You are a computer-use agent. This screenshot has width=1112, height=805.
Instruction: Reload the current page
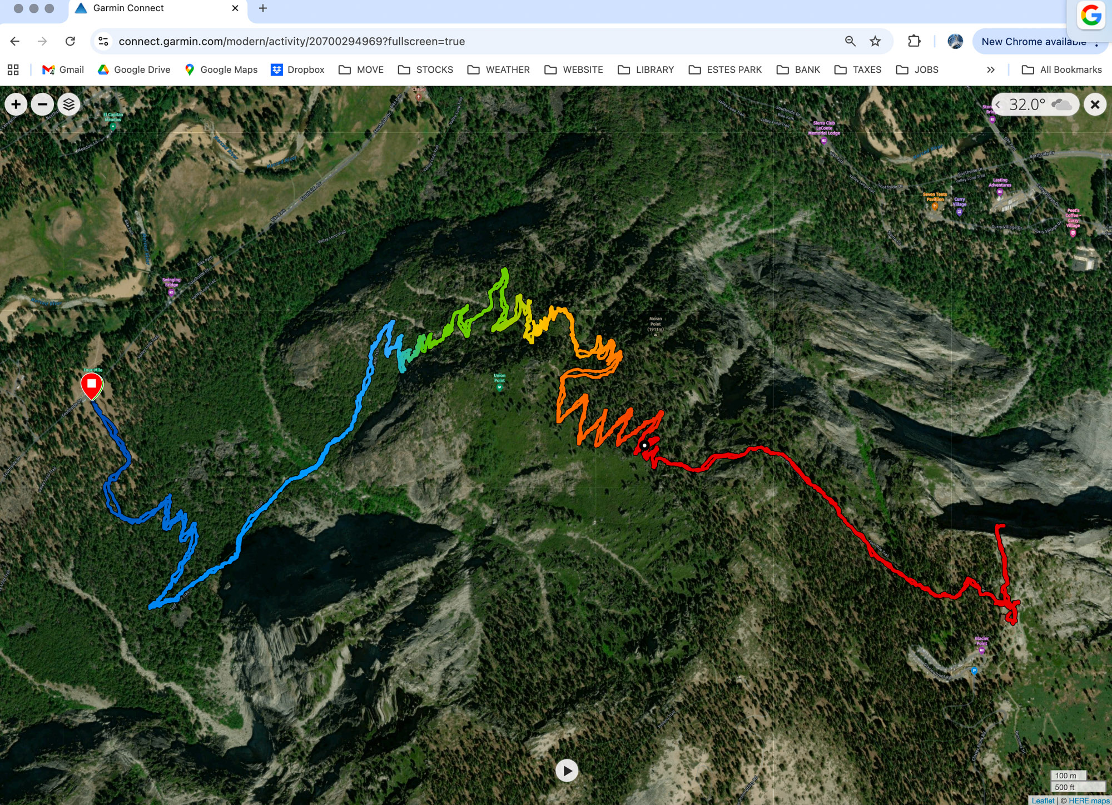point(70,41)
